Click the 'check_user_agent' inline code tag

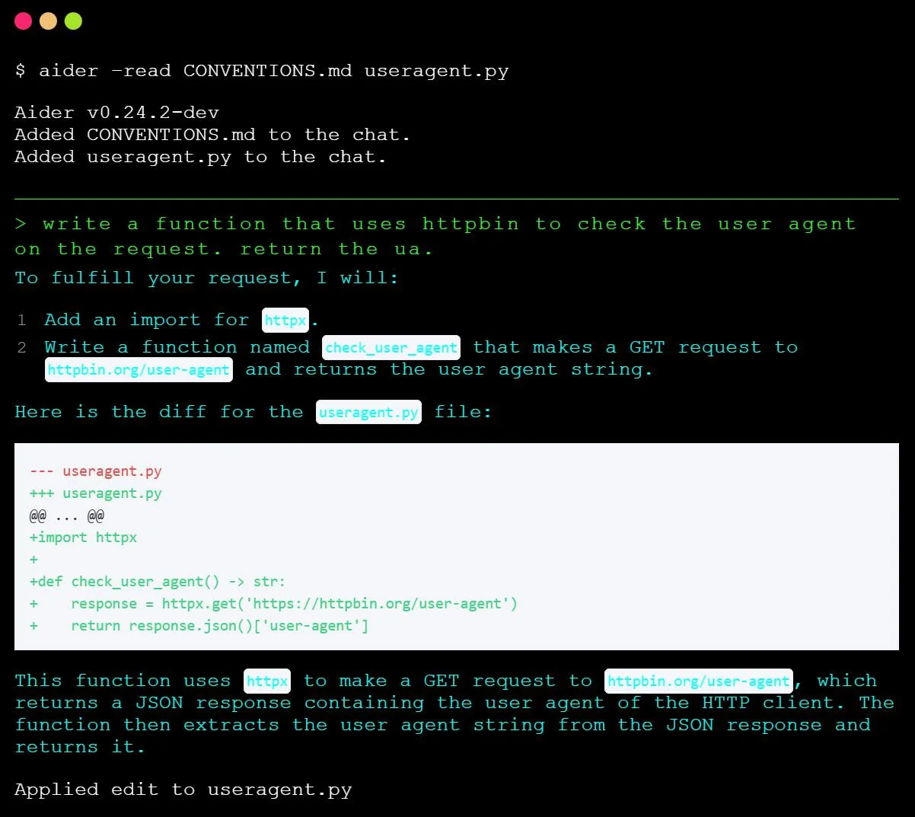click(391, 348)
